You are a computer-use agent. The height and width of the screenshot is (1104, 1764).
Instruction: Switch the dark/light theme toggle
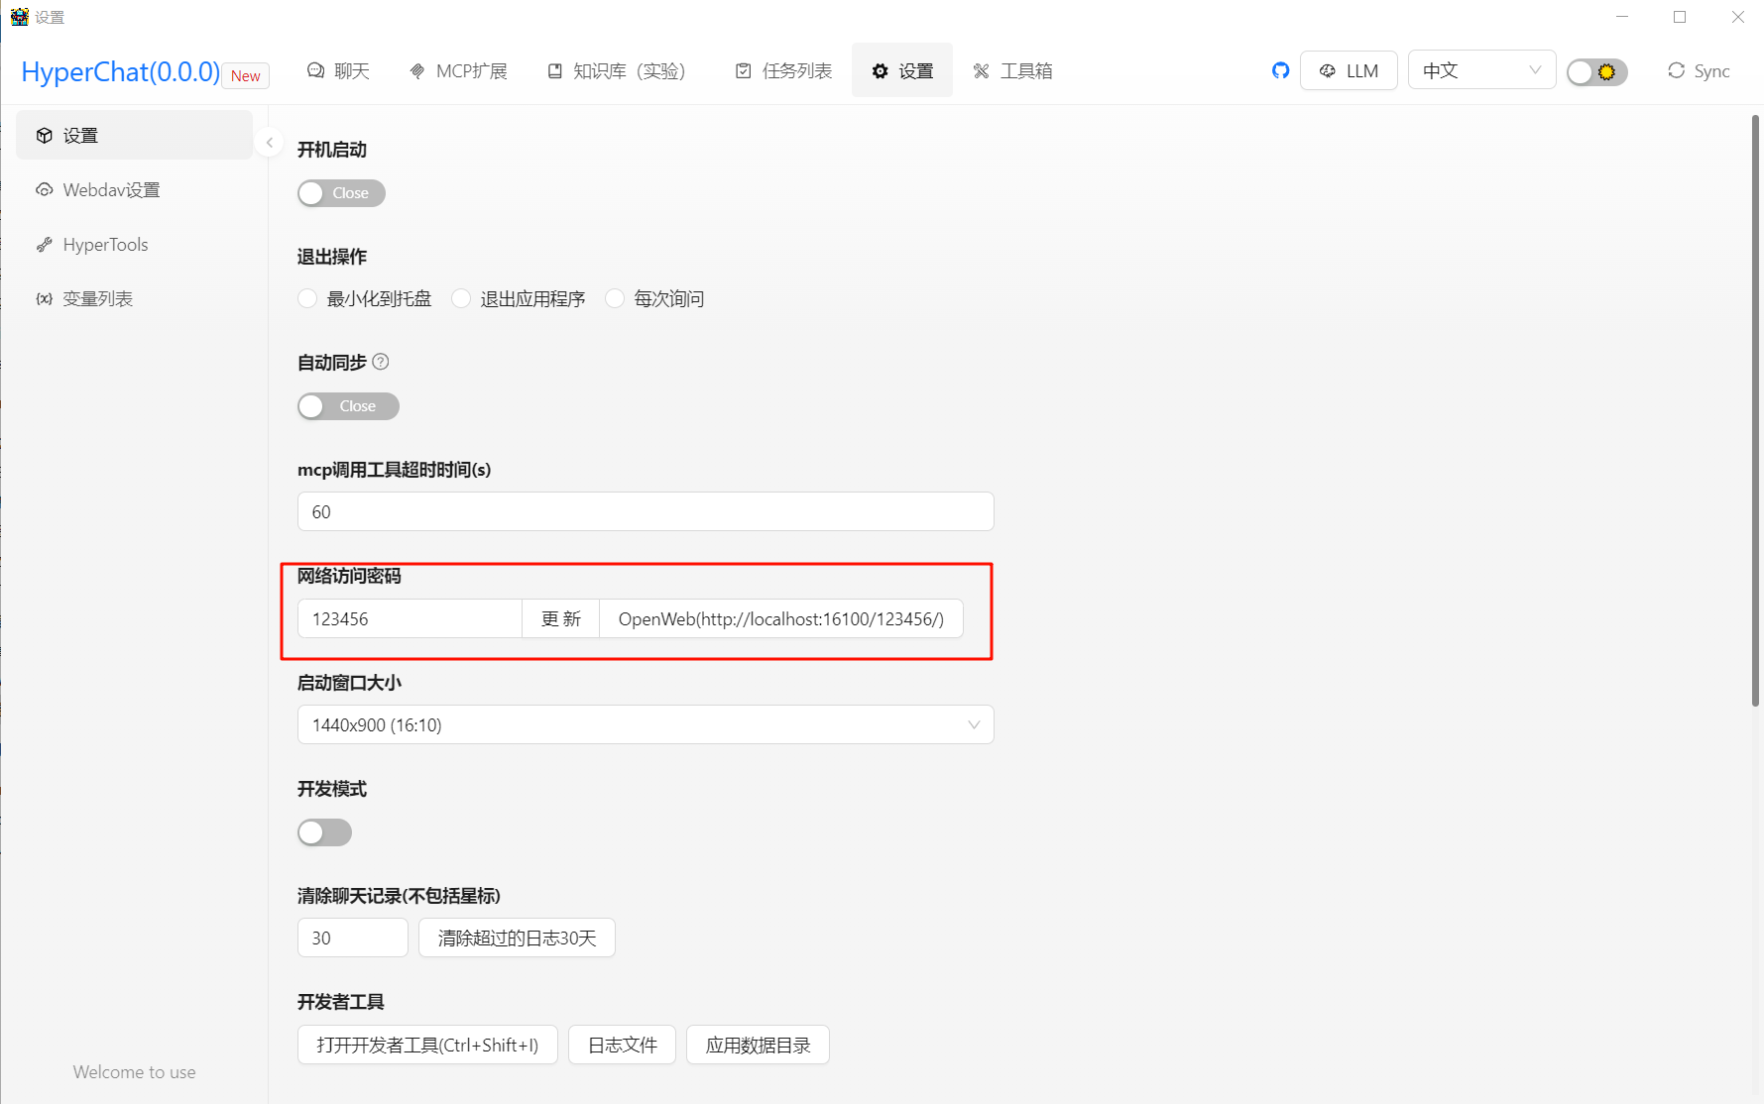(1596, 71)
